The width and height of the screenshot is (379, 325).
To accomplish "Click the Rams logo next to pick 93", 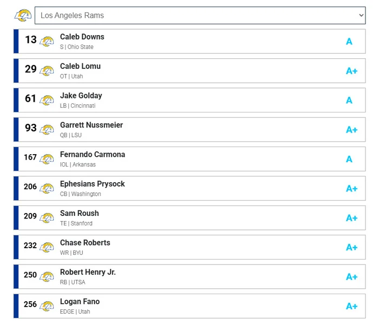I will click(47, 130).
